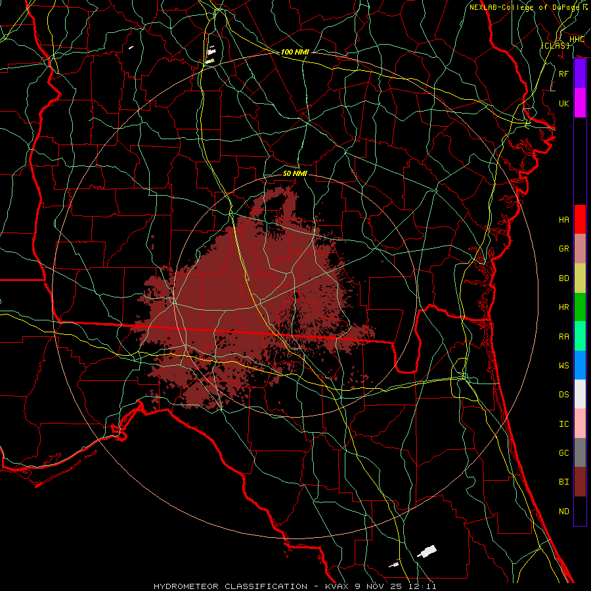Click the RF legend label
This screenshot has height=591, width=591.
[x=564, y=74]
